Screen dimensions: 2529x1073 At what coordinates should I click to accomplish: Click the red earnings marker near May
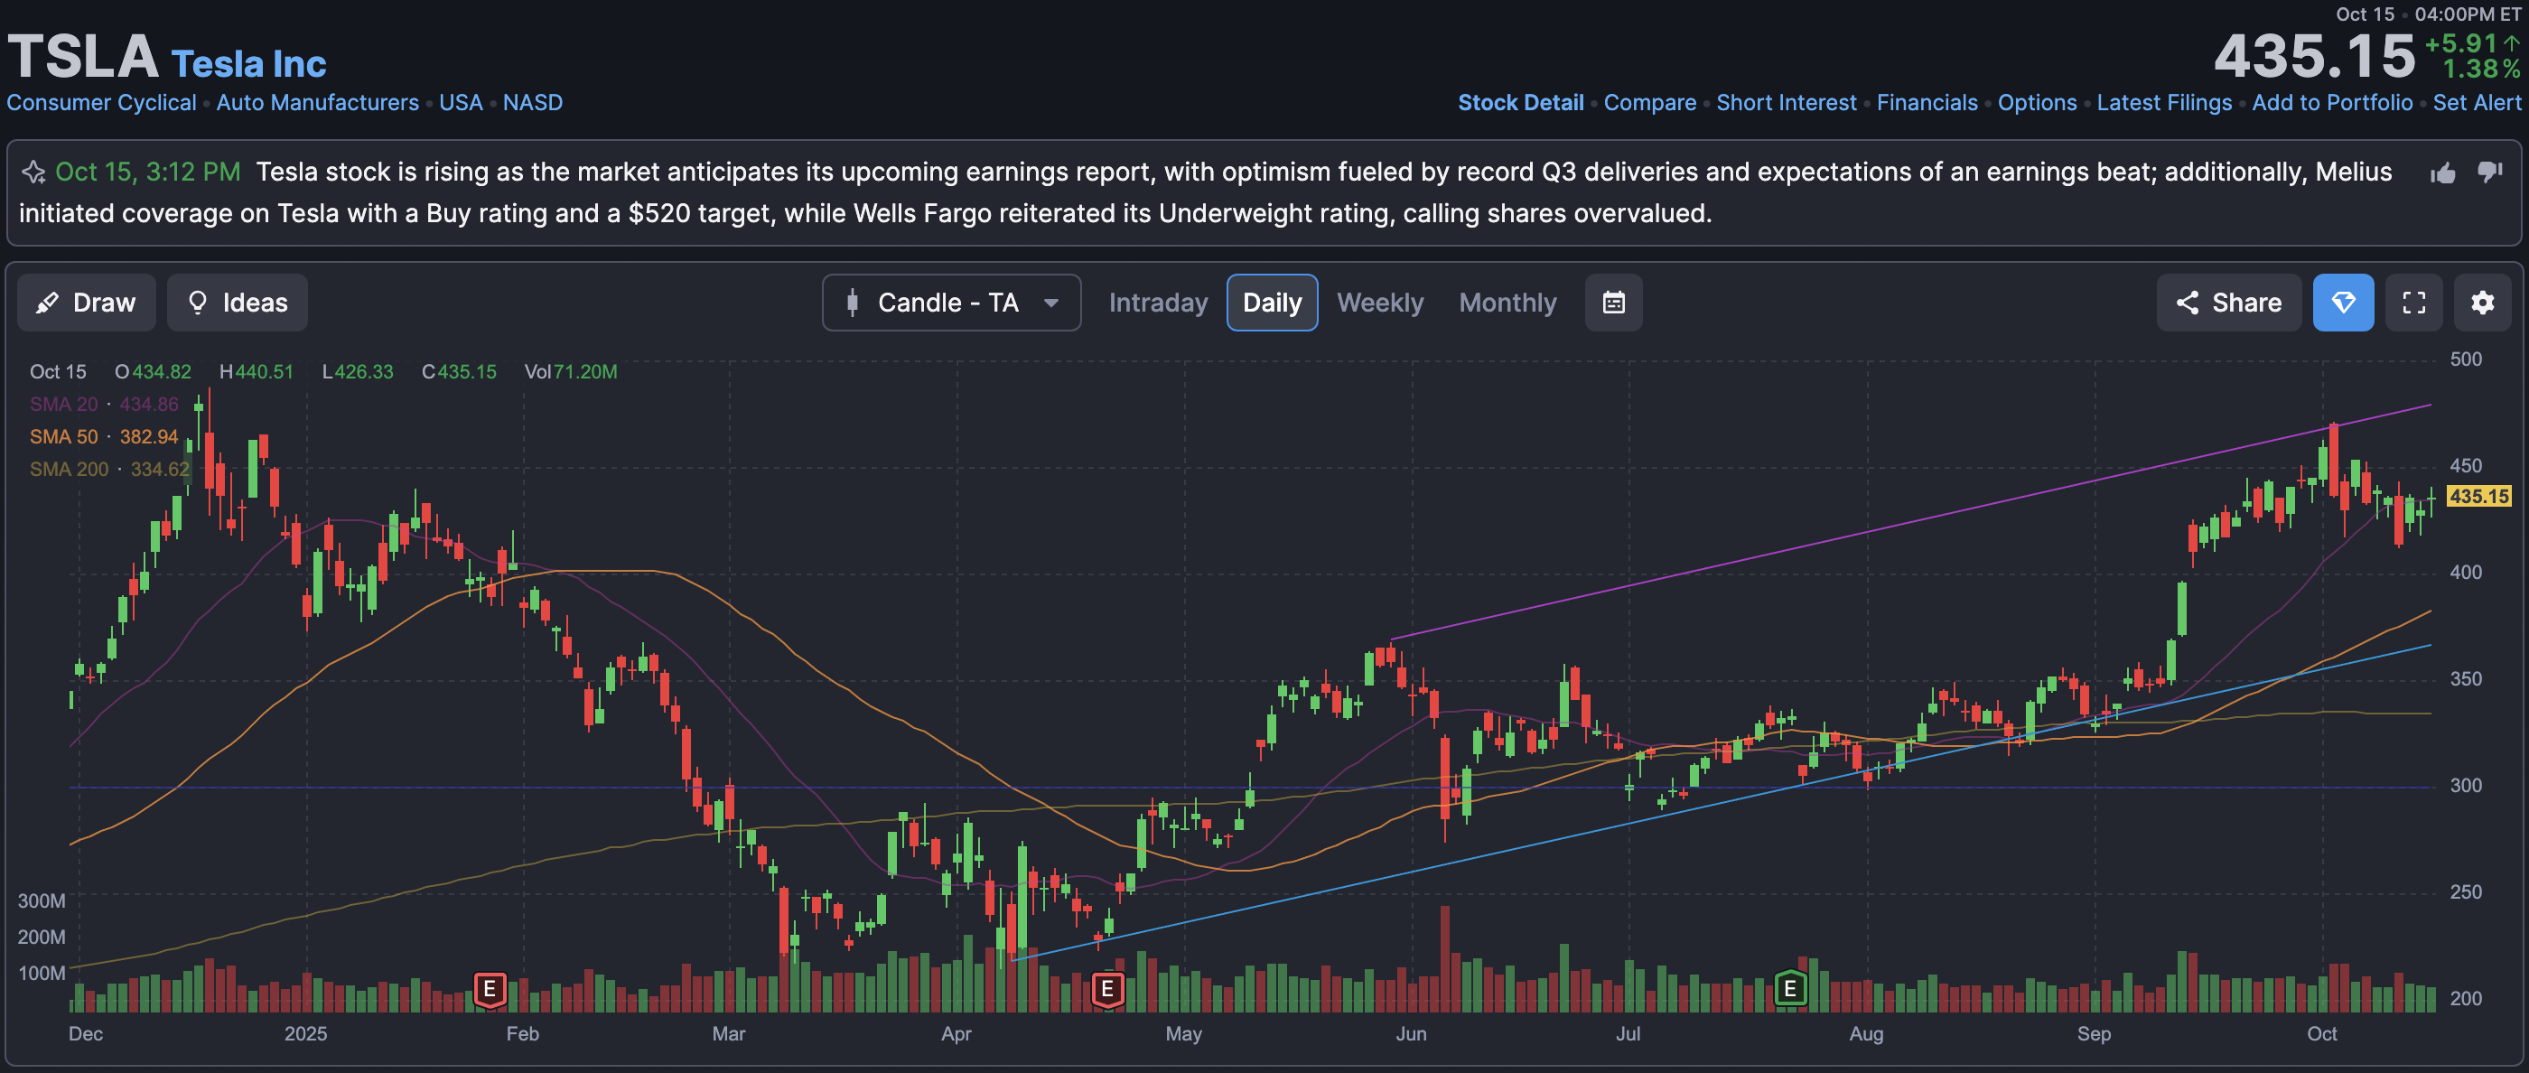point(1106,989)
